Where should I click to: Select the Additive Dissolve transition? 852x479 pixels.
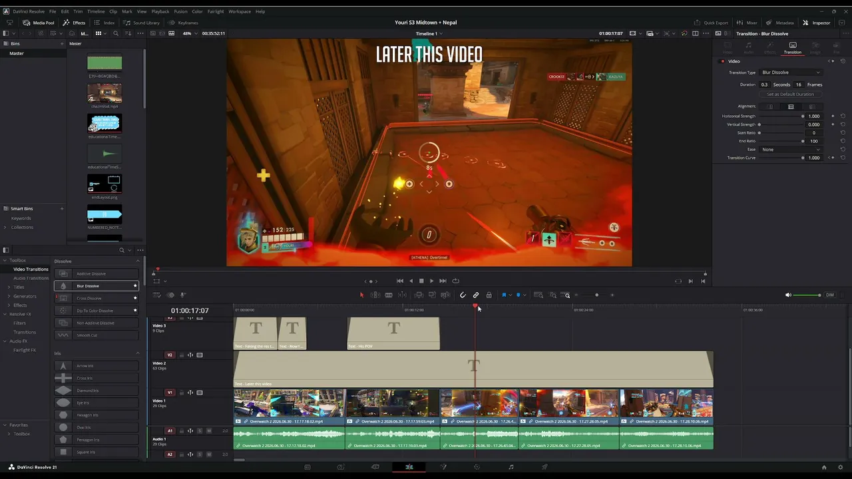(x=97, y=273)
